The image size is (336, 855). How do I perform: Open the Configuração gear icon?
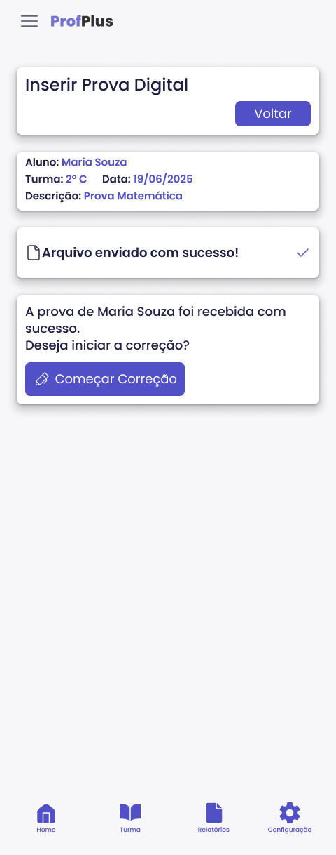[x=290, y=813]
